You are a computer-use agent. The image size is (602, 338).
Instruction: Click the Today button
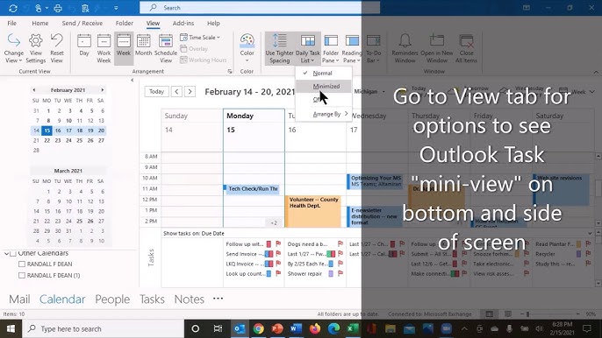pyautogui.click(x=156, y=92)
